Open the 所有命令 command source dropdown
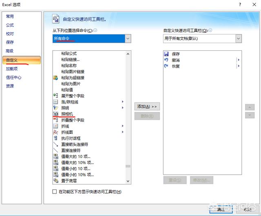 click(128, 38)
